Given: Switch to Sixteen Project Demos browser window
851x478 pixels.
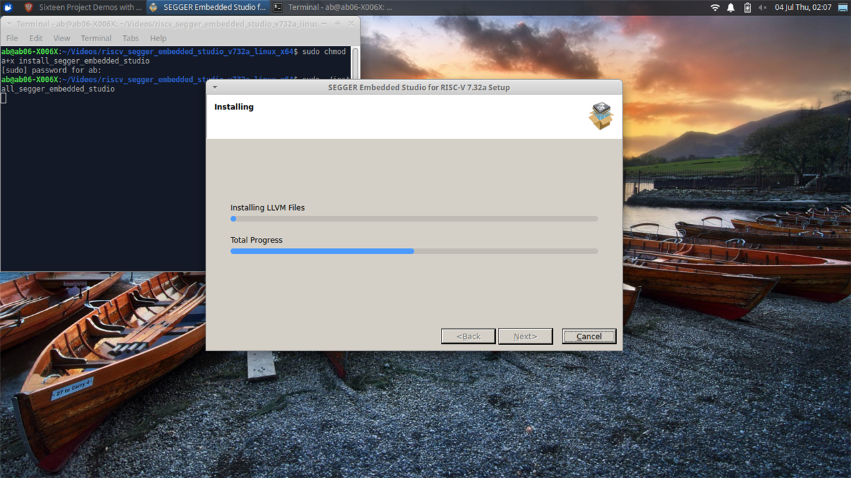Looking at the screenshot, I should click(x=83, y=7).
